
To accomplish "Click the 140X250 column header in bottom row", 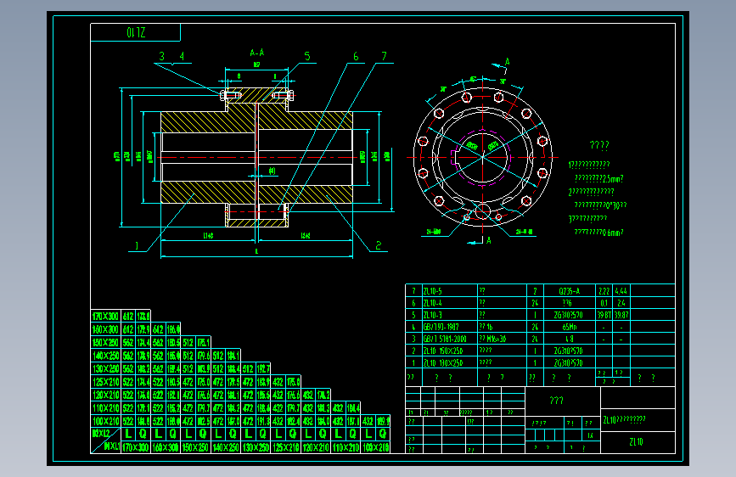I will click(226, 447).
